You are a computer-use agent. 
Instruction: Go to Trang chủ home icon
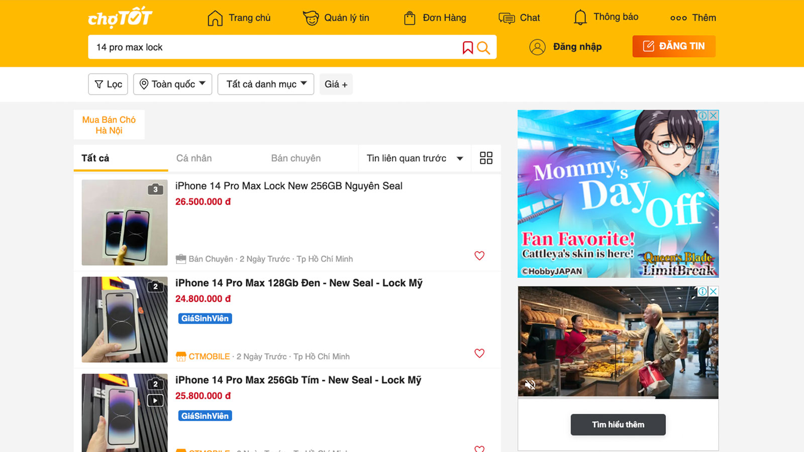click(215, 18)
